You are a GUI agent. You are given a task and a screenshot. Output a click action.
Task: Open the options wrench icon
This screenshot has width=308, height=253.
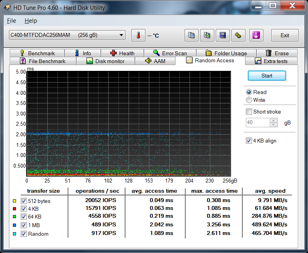tap(238, 35)
